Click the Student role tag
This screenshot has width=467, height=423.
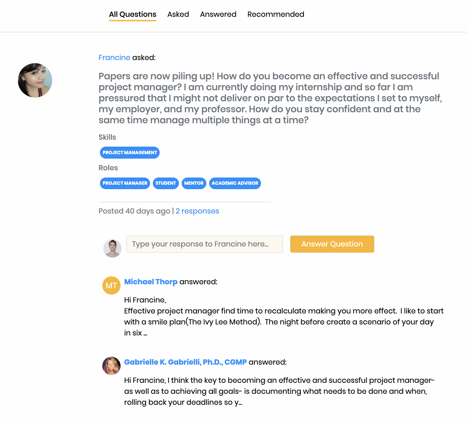click(166, 183)
